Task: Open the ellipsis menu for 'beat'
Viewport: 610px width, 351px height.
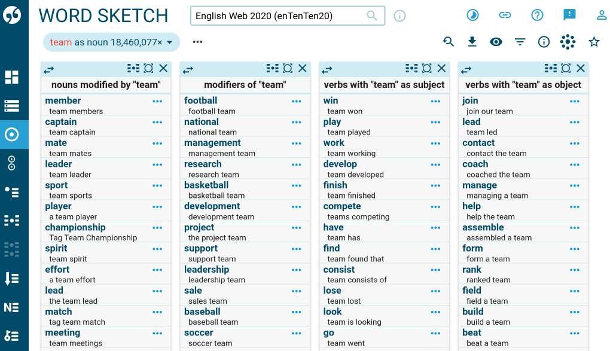Action: (x=575, y=333)
